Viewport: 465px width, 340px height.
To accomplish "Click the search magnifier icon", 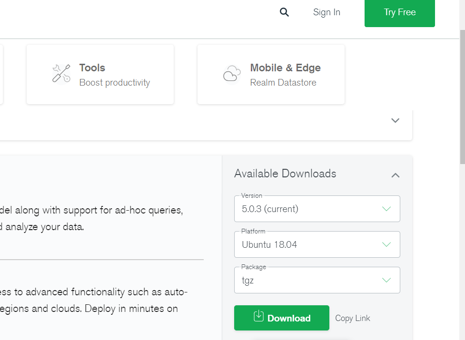I will [284, 12].
